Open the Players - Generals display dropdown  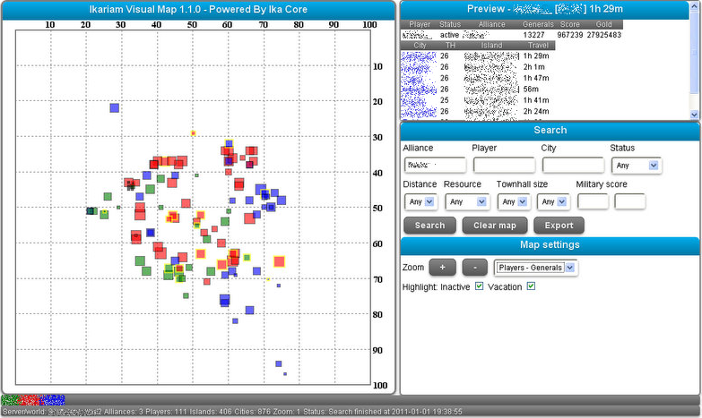click(x=535, y=268)
